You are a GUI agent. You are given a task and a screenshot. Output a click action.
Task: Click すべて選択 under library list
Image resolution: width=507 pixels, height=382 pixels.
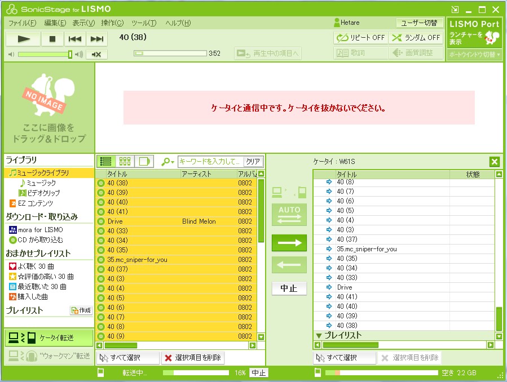click(x=128, y=358)
